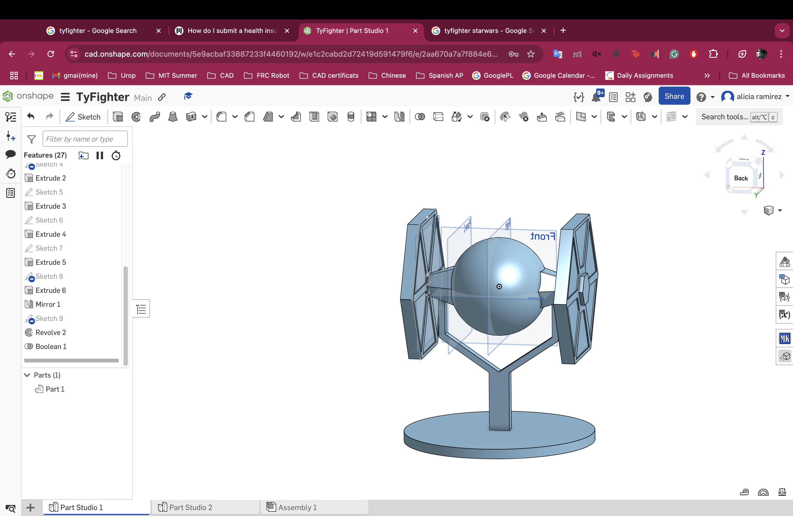Select the Delete face tool
The height and width of the screenshot is (516, 793).
pyautogui.click(x=524, y=117)
